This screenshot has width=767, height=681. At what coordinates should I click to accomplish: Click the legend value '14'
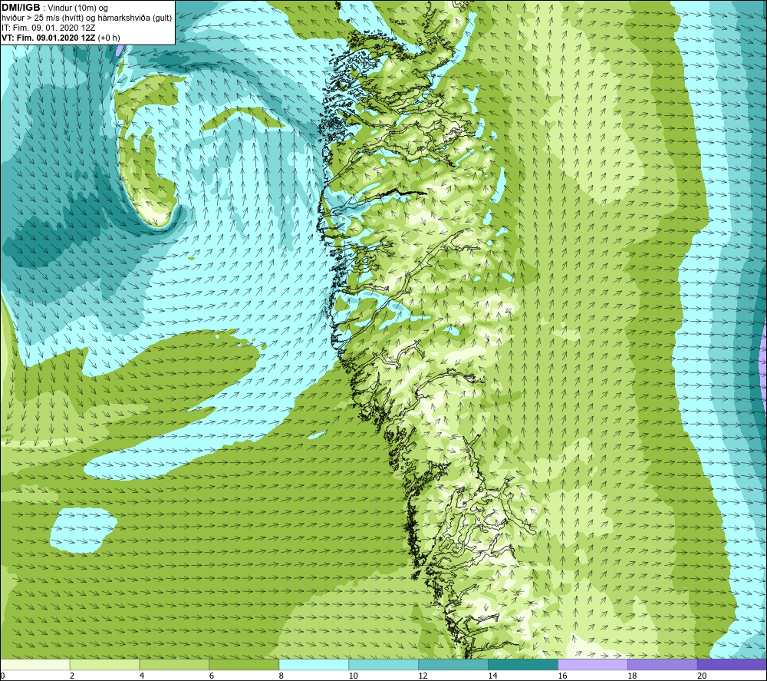click(x=492, y=676)
